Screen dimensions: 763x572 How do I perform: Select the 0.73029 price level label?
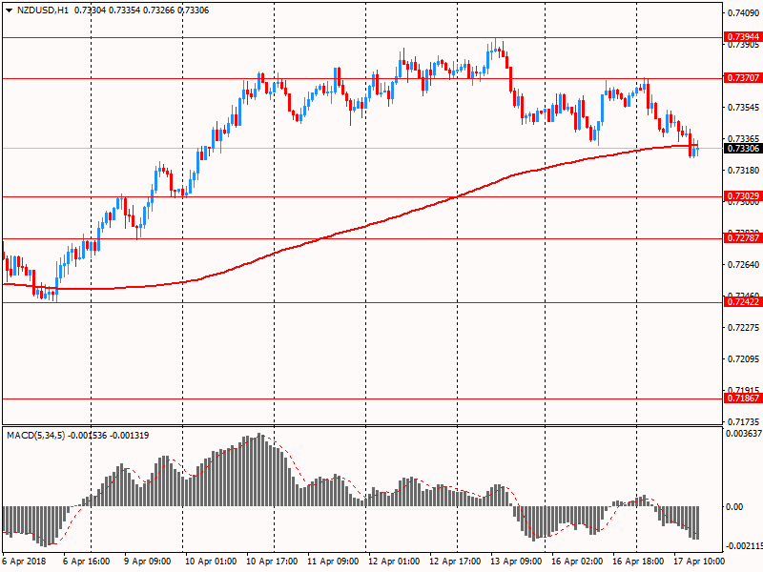[743, 196]
